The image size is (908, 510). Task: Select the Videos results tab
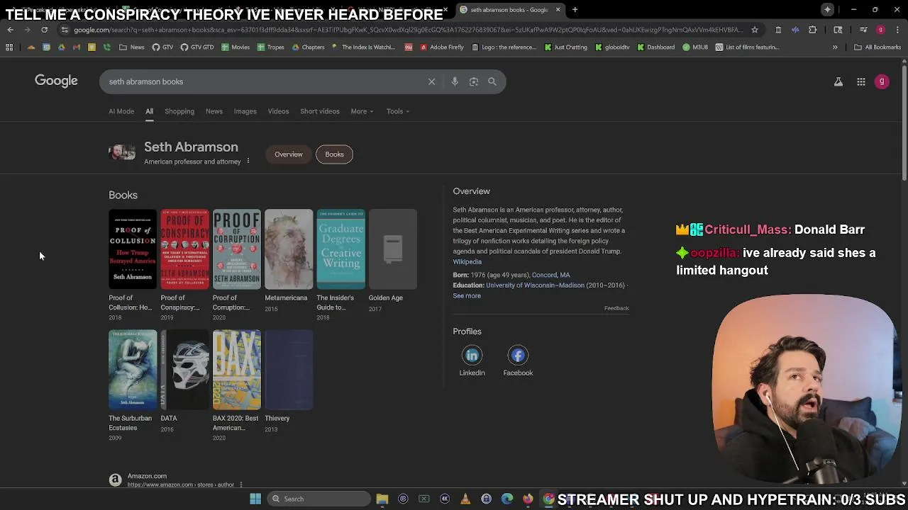coord(278,111)
